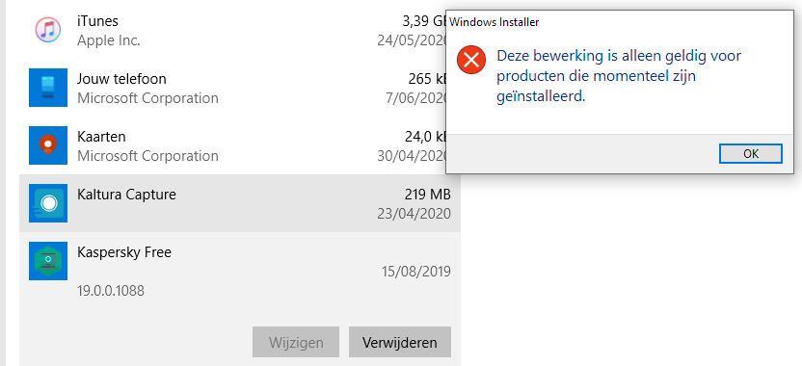
Task: Select the Kaltura Capture list entry
Action: [240, 203]
